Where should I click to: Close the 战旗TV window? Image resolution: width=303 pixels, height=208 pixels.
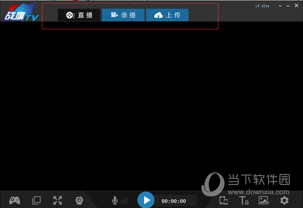[x=296, y=5]
